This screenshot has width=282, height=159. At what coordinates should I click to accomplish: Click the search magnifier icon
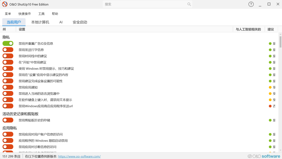click(189, 4)
